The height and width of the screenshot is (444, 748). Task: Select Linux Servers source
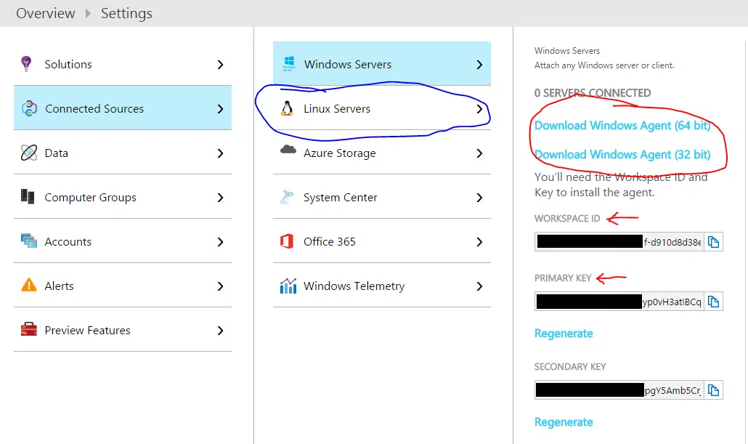(x=382, y=108)
